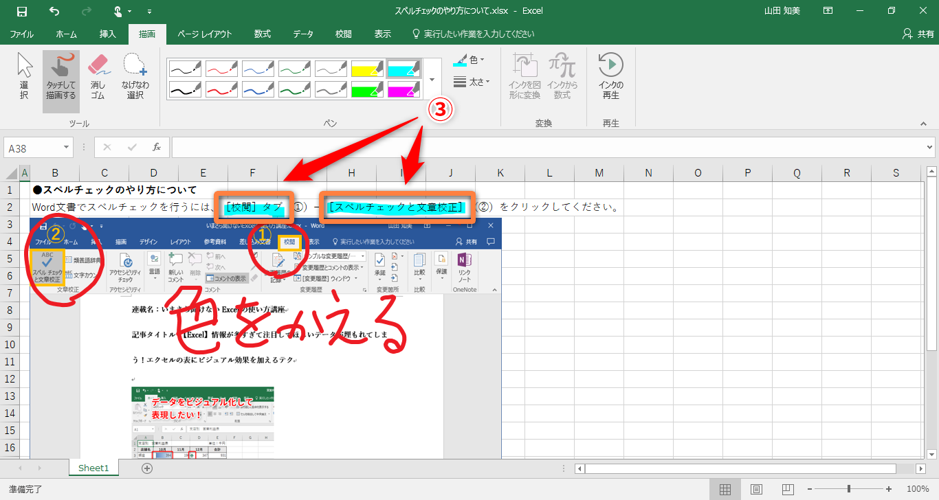Open zoom dialog via 100% label
939x500 pixels.
918,489
